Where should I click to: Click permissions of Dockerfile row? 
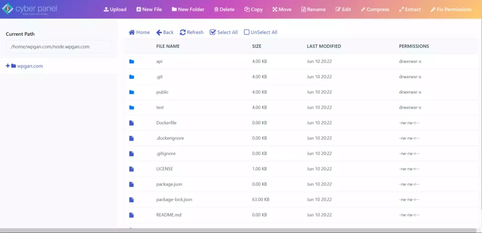point(409,123)
